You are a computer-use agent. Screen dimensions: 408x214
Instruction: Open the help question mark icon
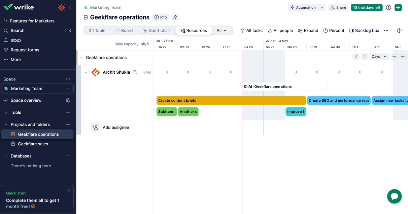388,7
